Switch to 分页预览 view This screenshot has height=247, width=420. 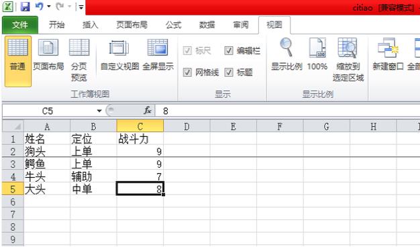pyautogui.click(x=79, y=60)
